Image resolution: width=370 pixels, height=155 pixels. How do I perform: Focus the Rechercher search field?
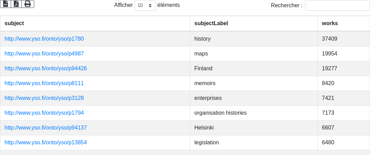pyautogui.click(x=337, y=5)
